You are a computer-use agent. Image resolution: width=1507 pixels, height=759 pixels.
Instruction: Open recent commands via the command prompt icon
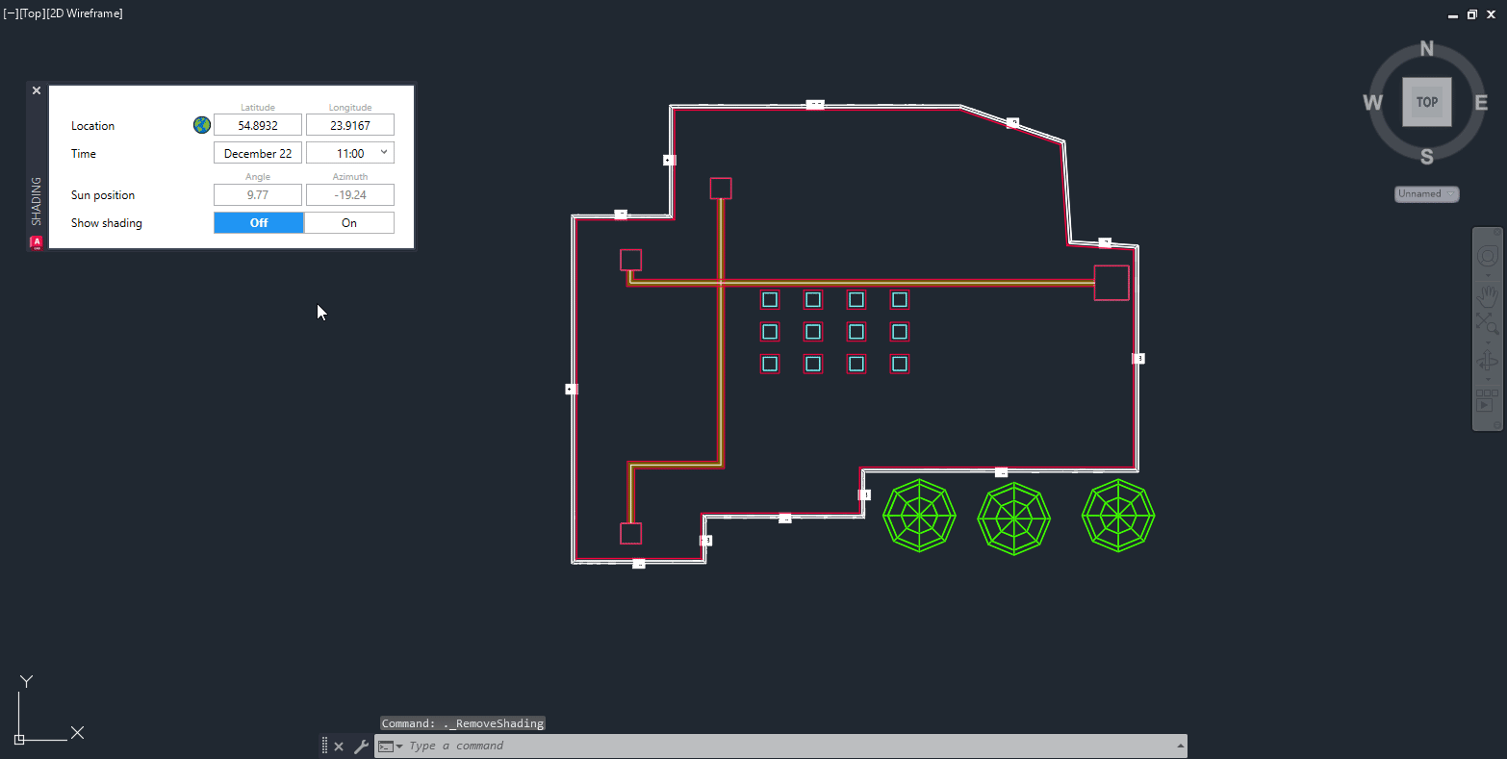point(389,746)
